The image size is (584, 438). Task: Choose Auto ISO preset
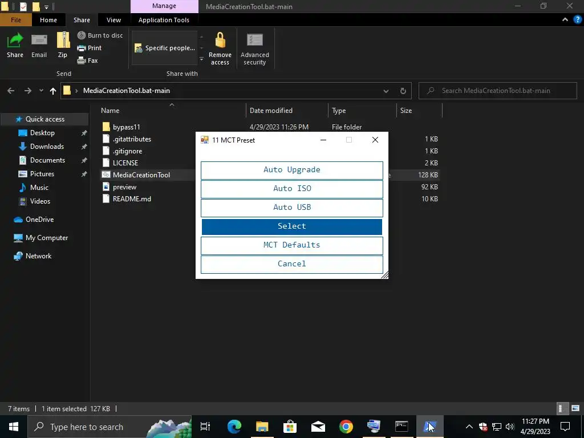(291, 189)
